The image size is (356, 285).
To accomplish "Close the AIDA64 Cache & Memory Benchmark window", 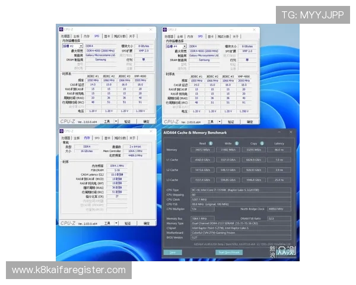I will (290, 132).
